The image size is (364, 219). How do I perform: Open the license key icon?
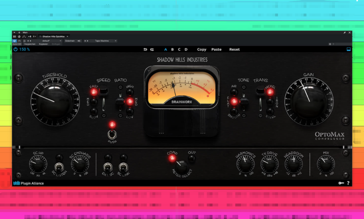(341, 183)
